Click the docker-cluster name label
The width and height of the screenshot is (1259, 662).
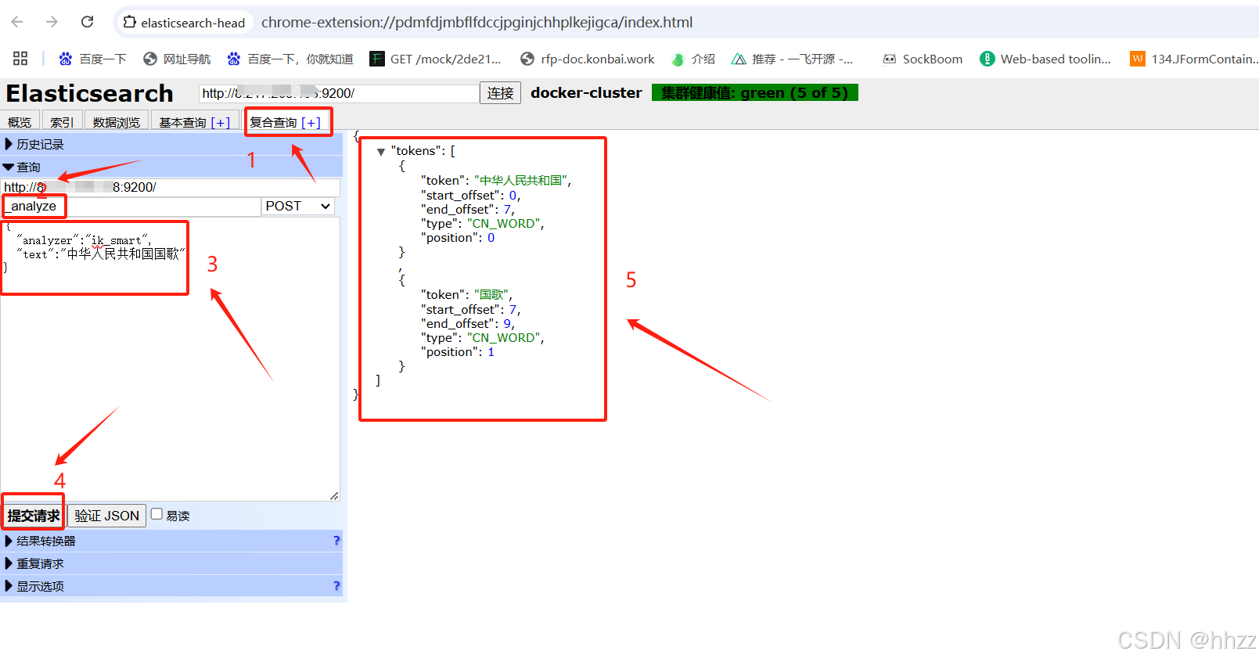click(586, 92)
